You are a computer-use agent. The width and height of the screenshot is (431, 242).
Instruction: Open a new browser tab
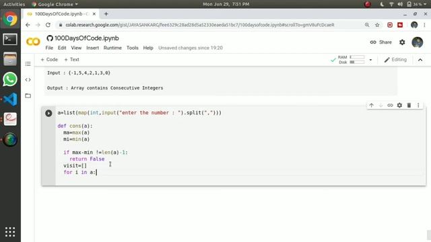click(106, 13)
